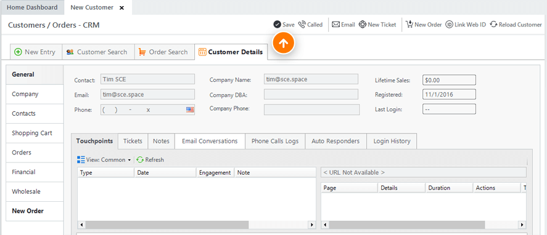Open Wholesale section in sidebar

[x=35, y=191]
